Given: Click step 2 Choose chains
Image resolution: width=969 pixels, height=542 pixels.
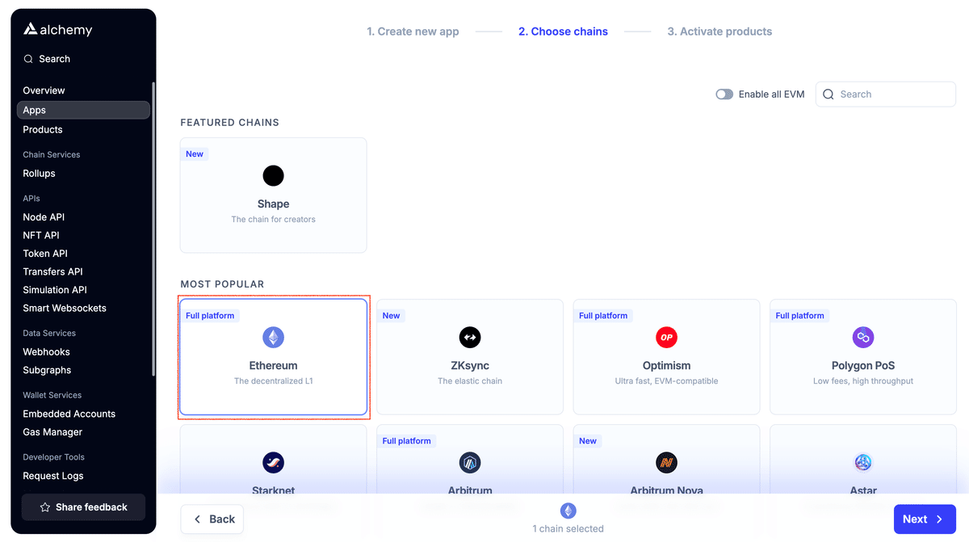Looking at the screenshot, I should point(563,32).
